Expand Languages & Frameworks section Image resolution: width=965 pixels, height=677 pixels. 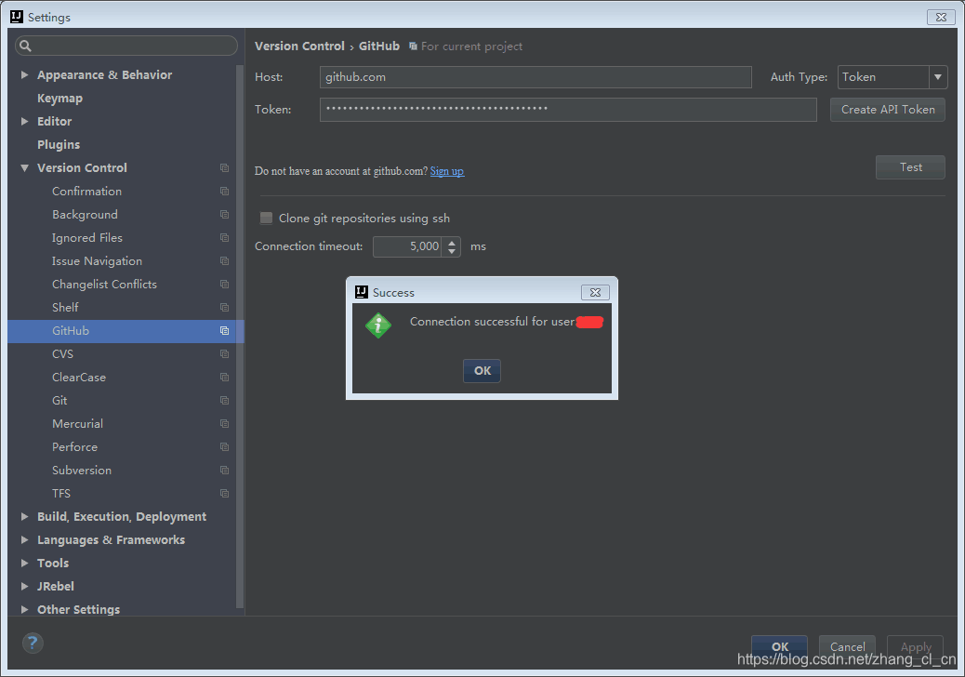(x=24, y=539)
